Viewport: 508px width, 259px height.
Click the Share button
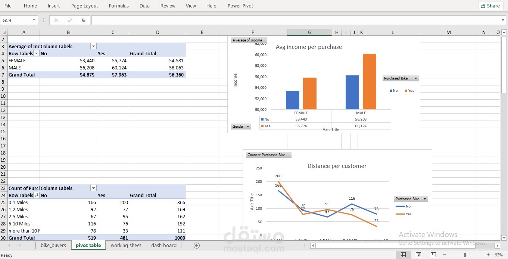[x=490, y=6]
